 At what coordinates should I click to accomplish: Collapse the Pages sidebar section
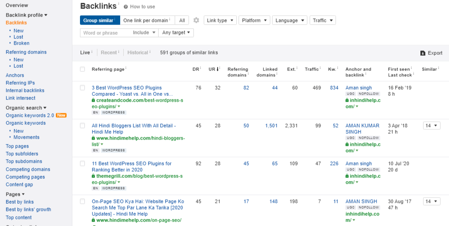click(x=15, y=194)
